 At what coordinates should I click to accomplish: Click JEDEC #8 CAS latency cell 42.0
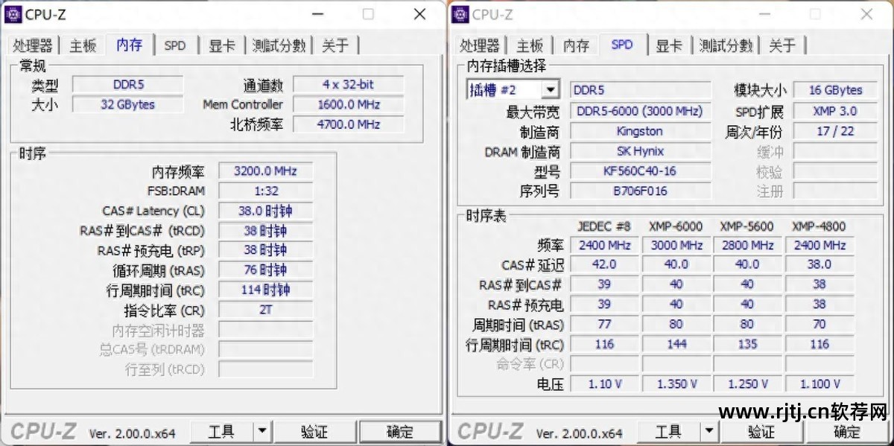pyautogui.click(x=604, y=264)
